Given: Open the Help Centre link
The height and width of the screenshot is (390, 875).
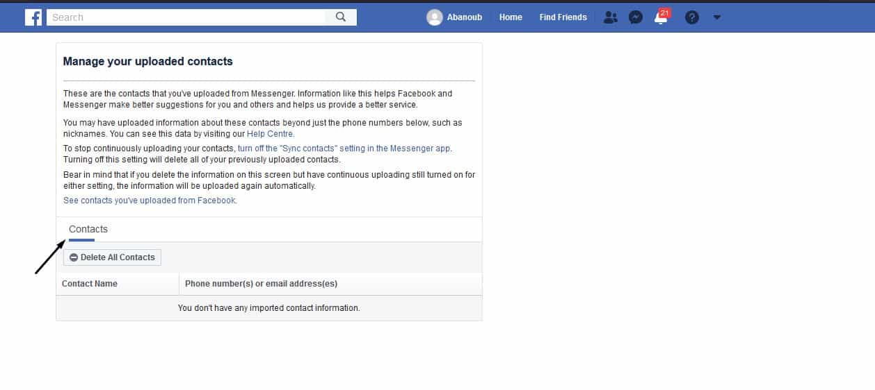Looking at the screenshot, I should (x=271, y=134).
